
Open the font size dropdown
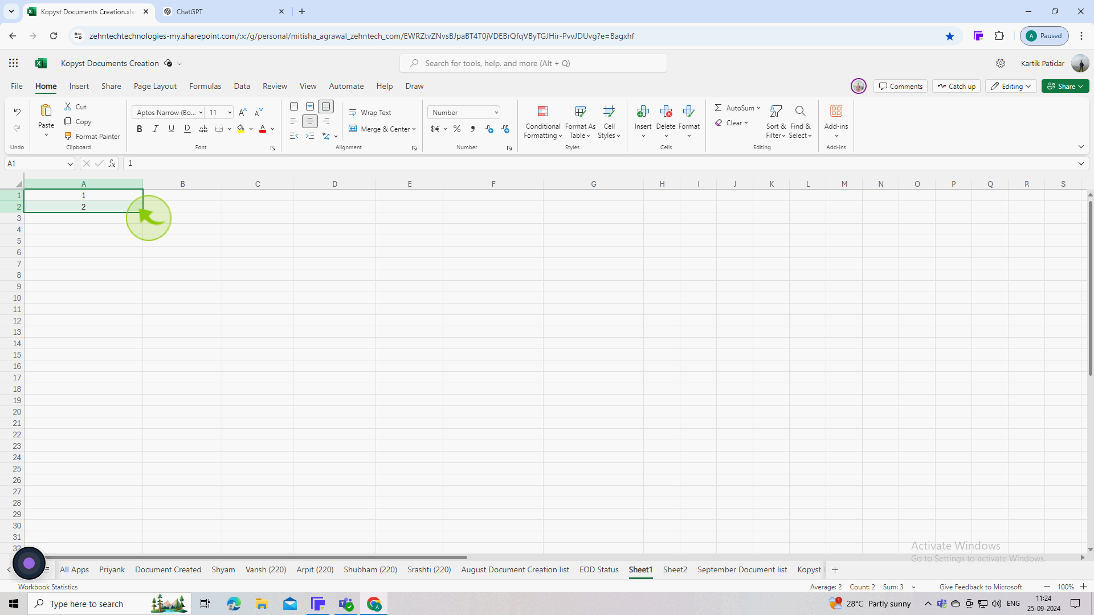230,112
